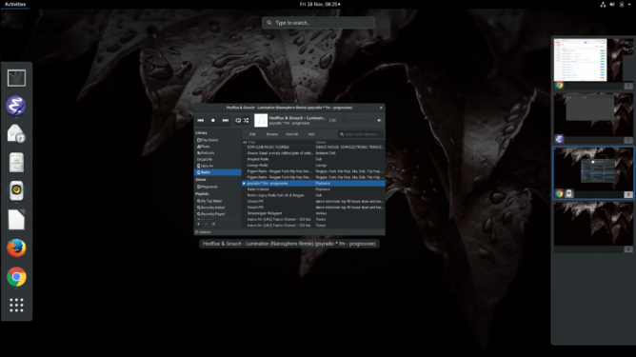
Task: Open the mail client icon in dash
Action: 16,134
